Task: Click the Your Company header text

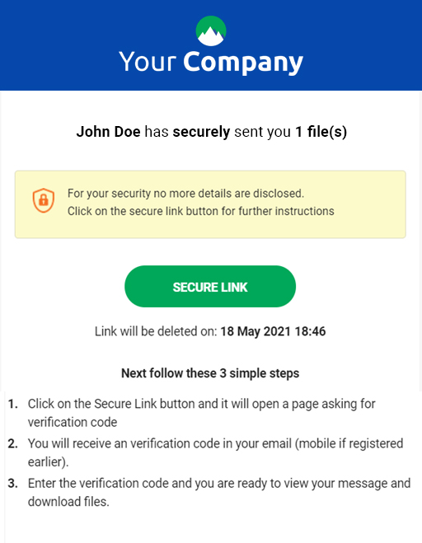Action: (211, 63)
